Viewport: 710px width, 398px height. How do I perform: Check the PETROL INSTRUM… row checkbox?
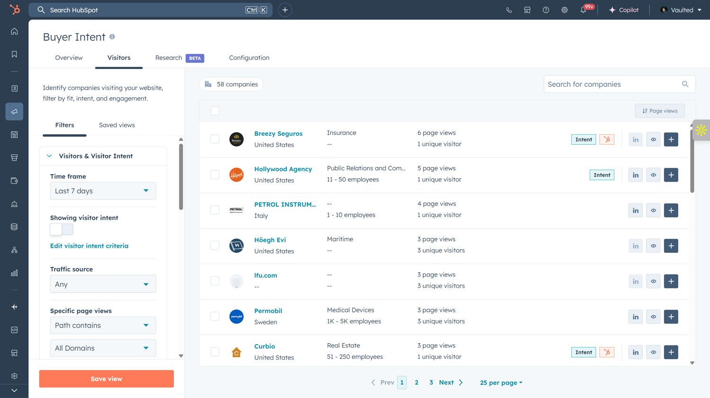[215, 210]
